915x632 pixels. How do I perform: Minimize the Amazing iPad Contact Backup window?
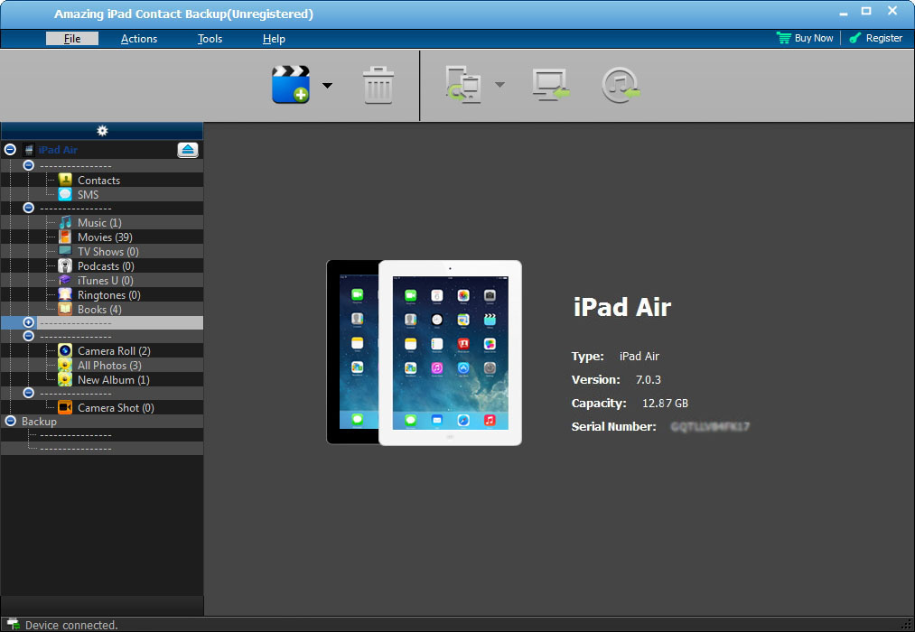click(844, 13)
